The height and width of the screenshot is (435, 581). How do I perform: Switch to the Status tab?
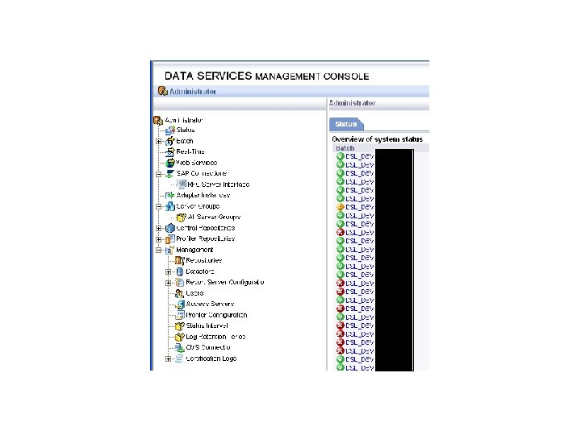[346, 124]
